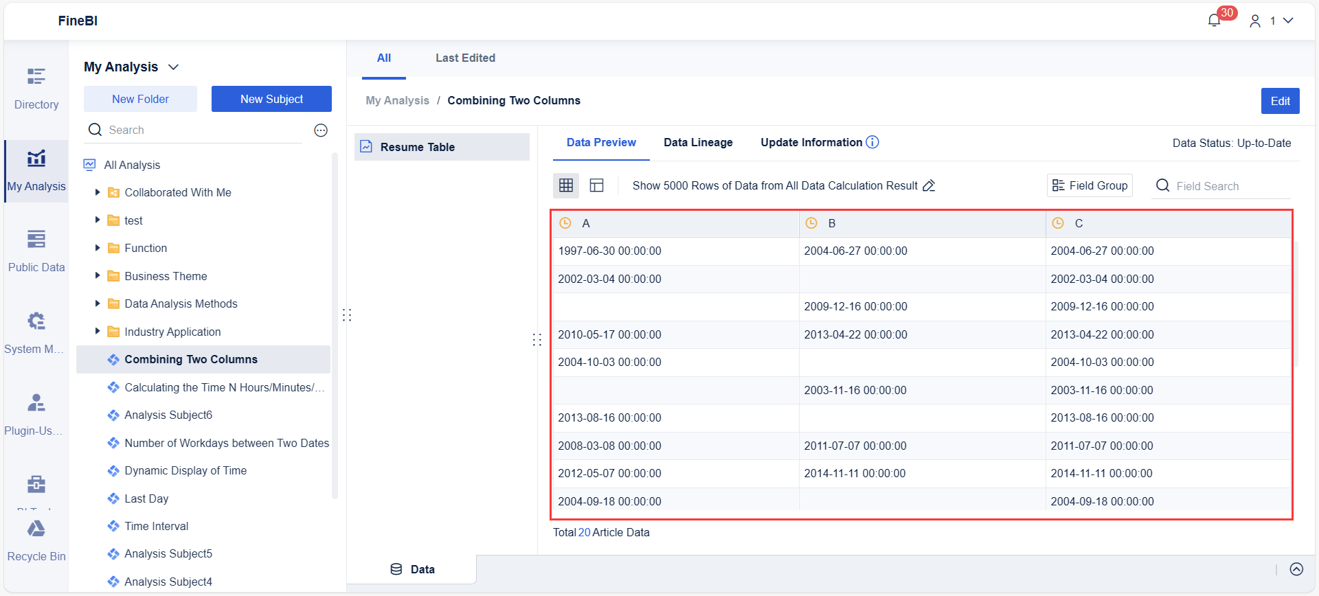Open the Recycle Bin

[36, 541]
